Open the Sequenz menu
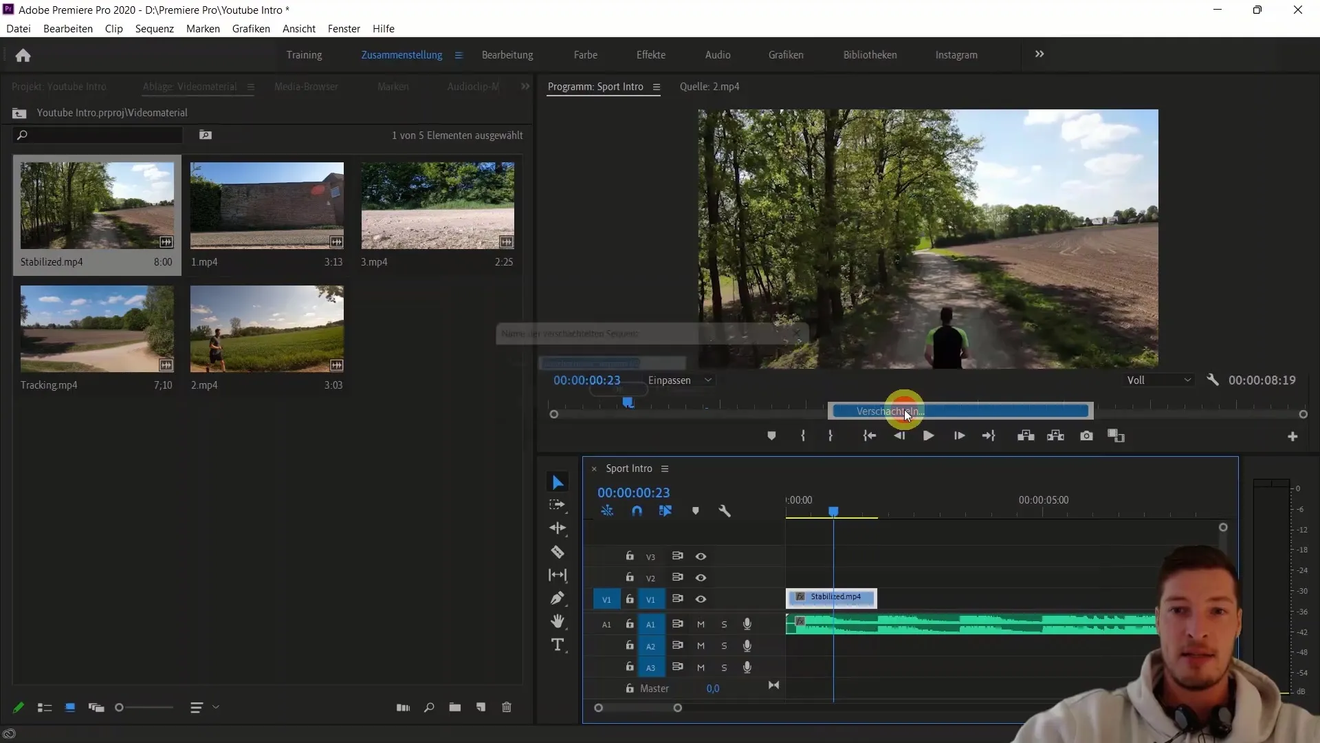The image size is (1320, 743). coord(155,28)
